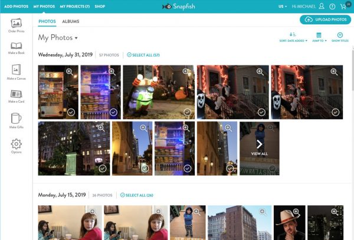Image resolution: width=354 pixels, height=240 pixels.
Task: Click the Upload Photos button
Action: [x=325, y=19]
